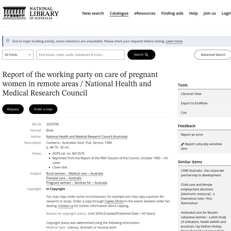This screenshot has width=231, height=231.
Task: Go to the Catalogue tab
Action: click(x=119, y=13)
